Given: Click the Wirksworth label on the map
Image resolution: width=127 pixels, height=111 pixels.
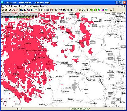Looking at the screenshot, I should point(91,80).
